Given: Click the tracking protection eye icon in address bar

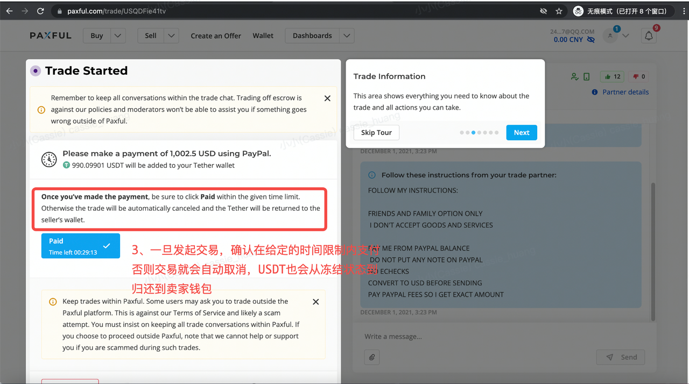Looking at the screenshot, I should point(544,11).
